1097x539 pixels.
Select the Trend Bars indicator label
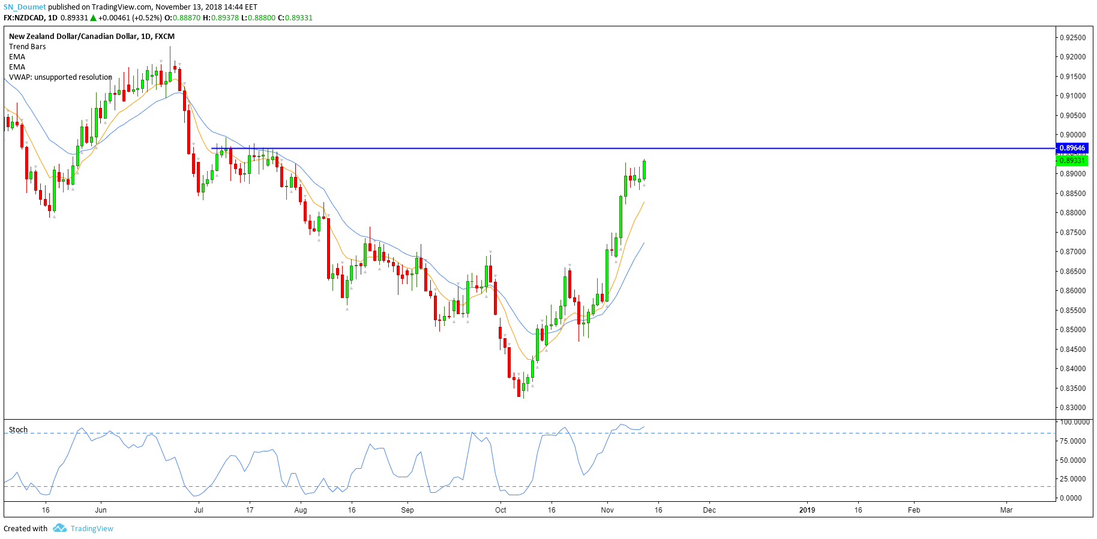coord(27,47)
